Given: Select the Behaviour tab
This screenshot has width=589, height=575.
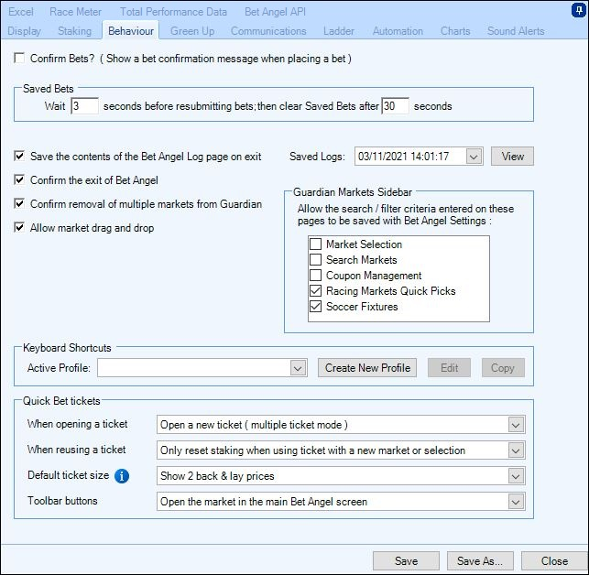Looking at the screenshot, I should pos(131,31).
